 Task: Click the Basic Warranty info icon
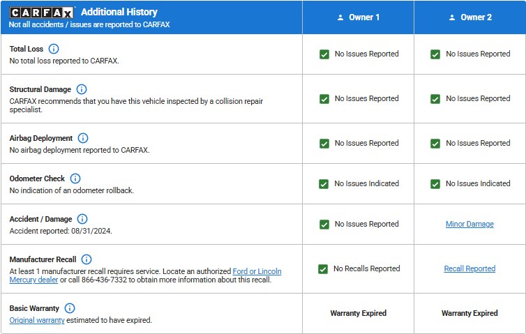pos(70,308)
